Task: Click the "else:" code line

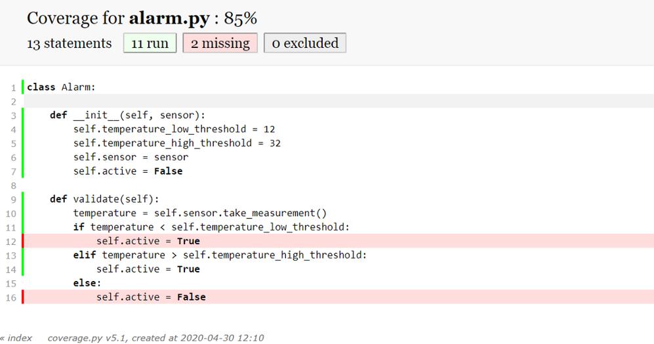Action: pyautogui.click(x=87, y=283)
